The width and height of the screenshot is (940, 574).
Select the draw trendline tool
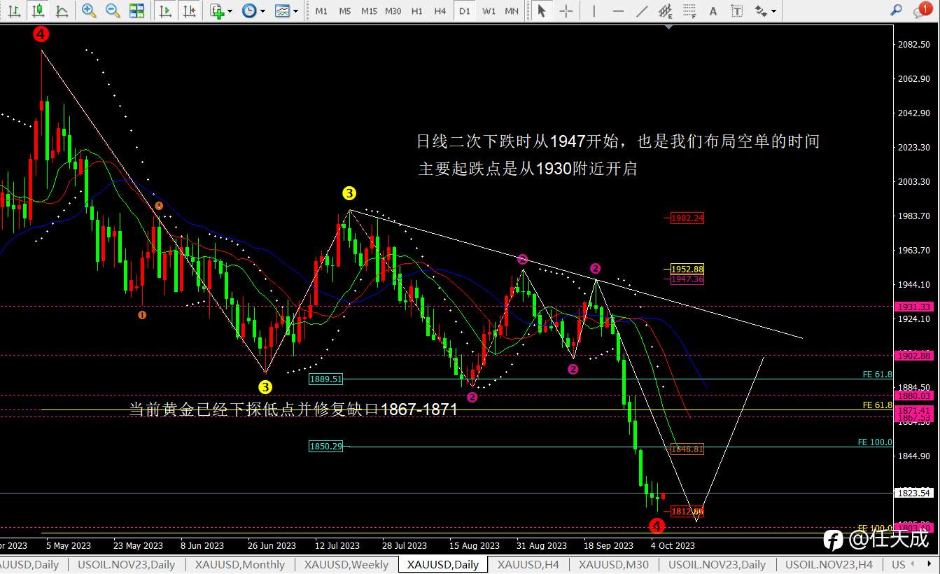642,10
